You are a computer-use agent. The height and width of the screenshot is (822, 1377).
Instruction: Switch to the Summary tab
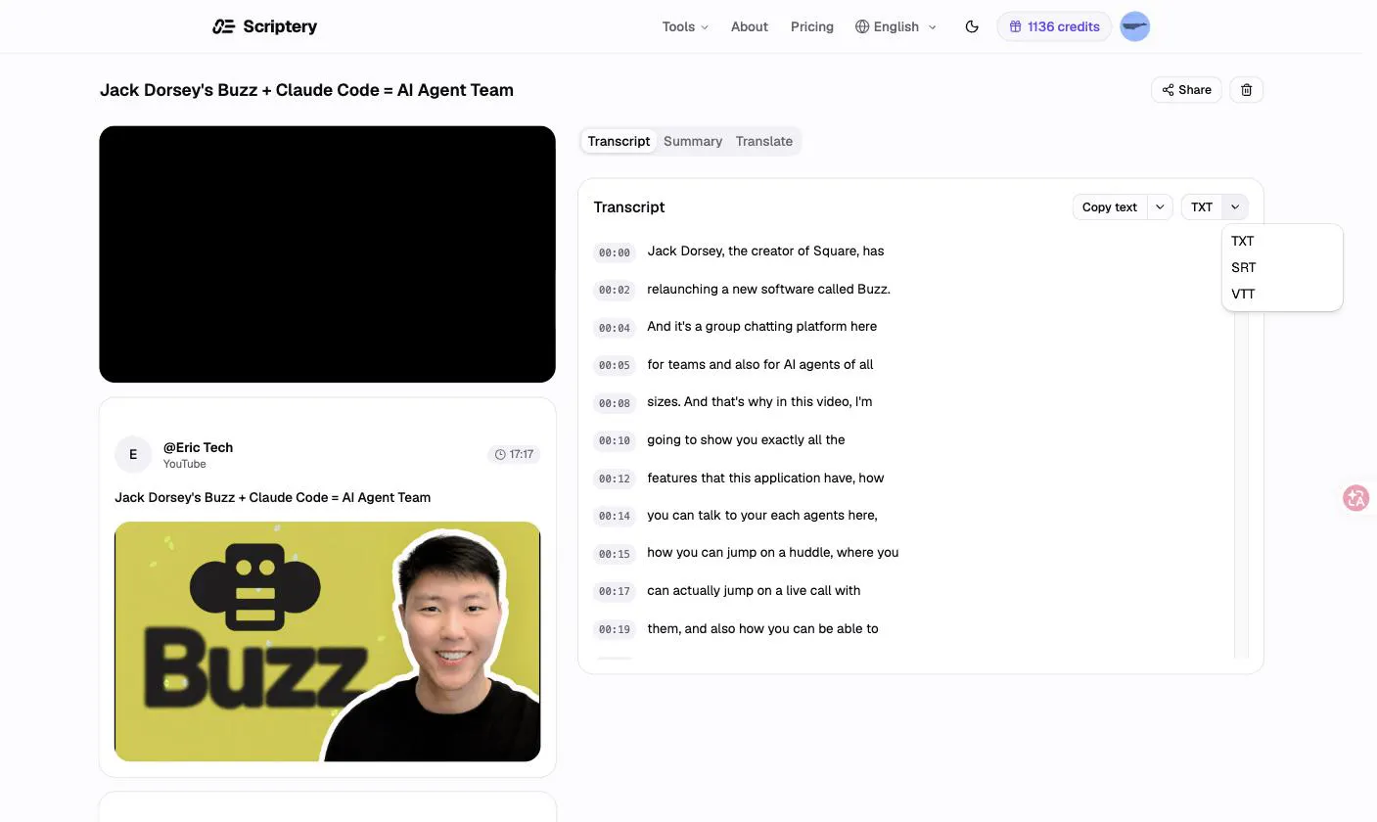[x=693, y=141]
